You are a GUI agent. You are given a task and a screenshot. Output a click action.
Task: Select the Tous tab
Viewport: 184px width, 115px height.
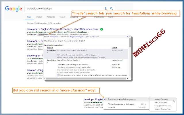click(29, 17)
